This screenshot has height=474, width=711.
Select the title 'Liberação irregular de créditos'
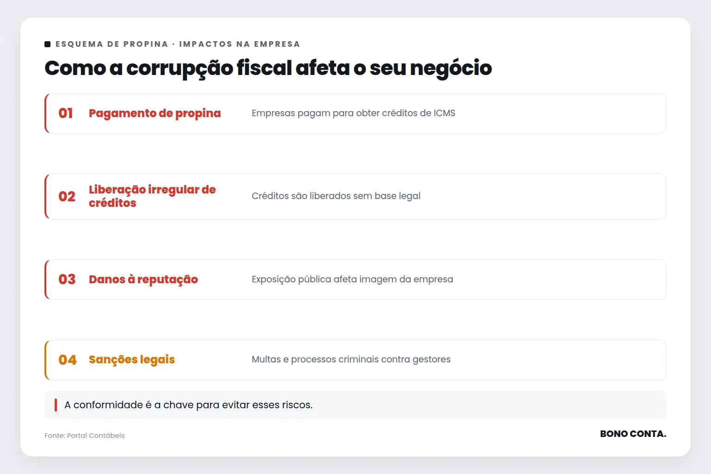pos(152,196)
